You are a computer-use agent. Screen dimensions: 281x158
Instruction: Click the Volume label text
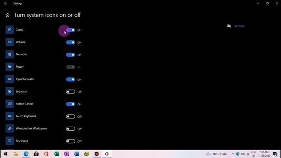(21, 42)
